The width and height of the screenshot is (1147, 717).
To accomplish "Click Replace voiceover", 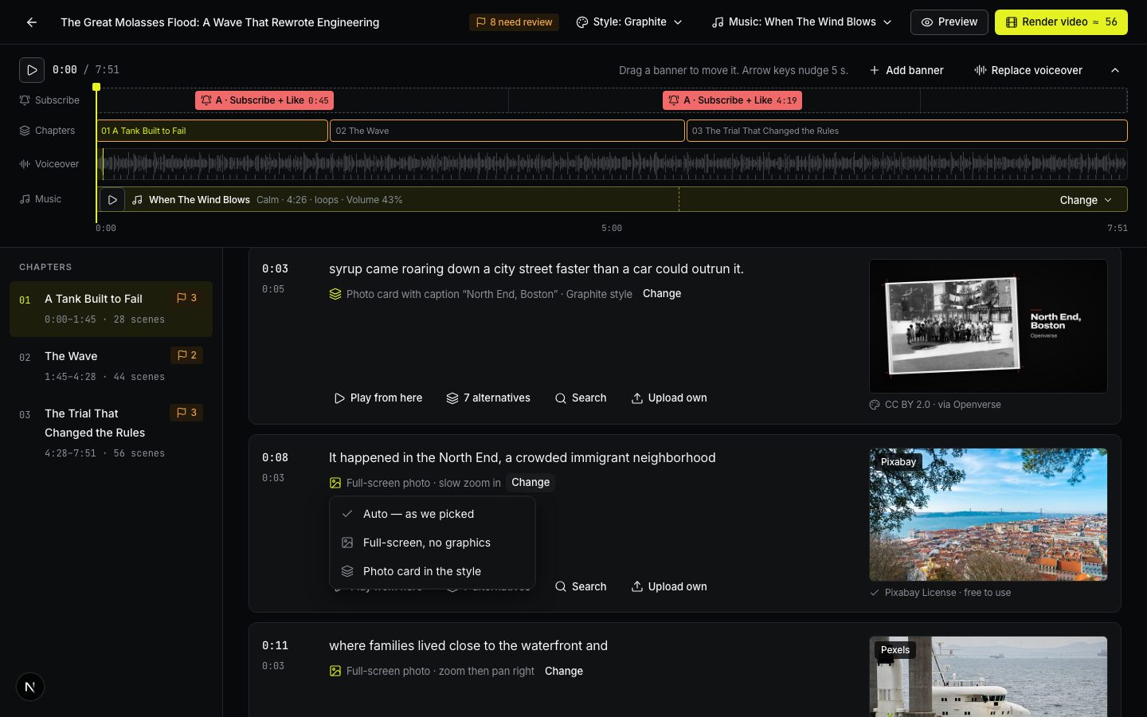I will pos(1028,70).
